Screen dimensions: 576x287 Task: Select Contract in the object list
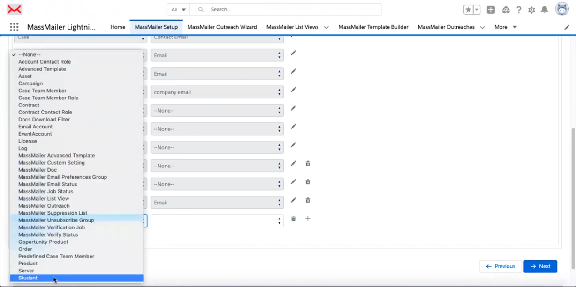[76, 105]
